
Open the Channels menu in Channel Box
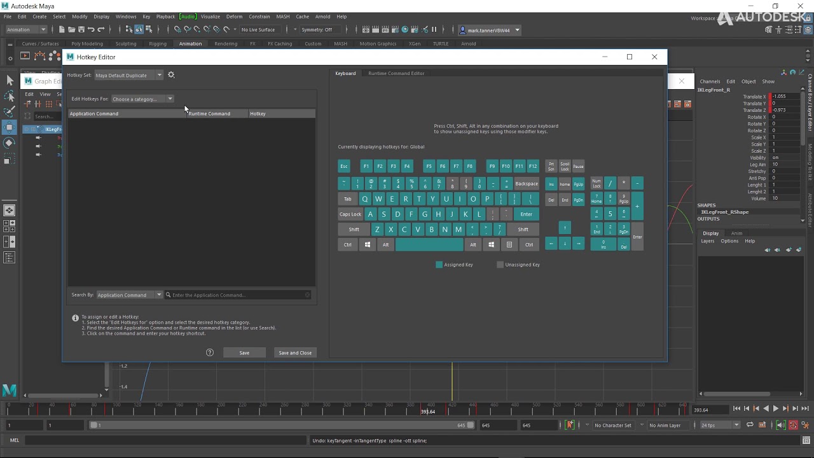710,81
